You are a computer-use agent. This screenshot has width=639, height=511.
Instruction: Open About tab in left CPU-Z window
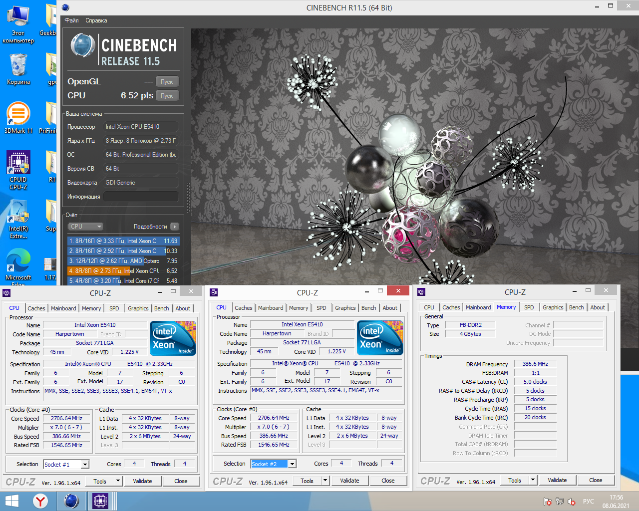[x=183, y=308]
